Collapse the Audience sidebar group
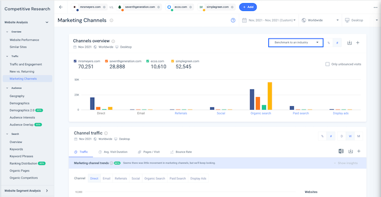 [7, 88]
